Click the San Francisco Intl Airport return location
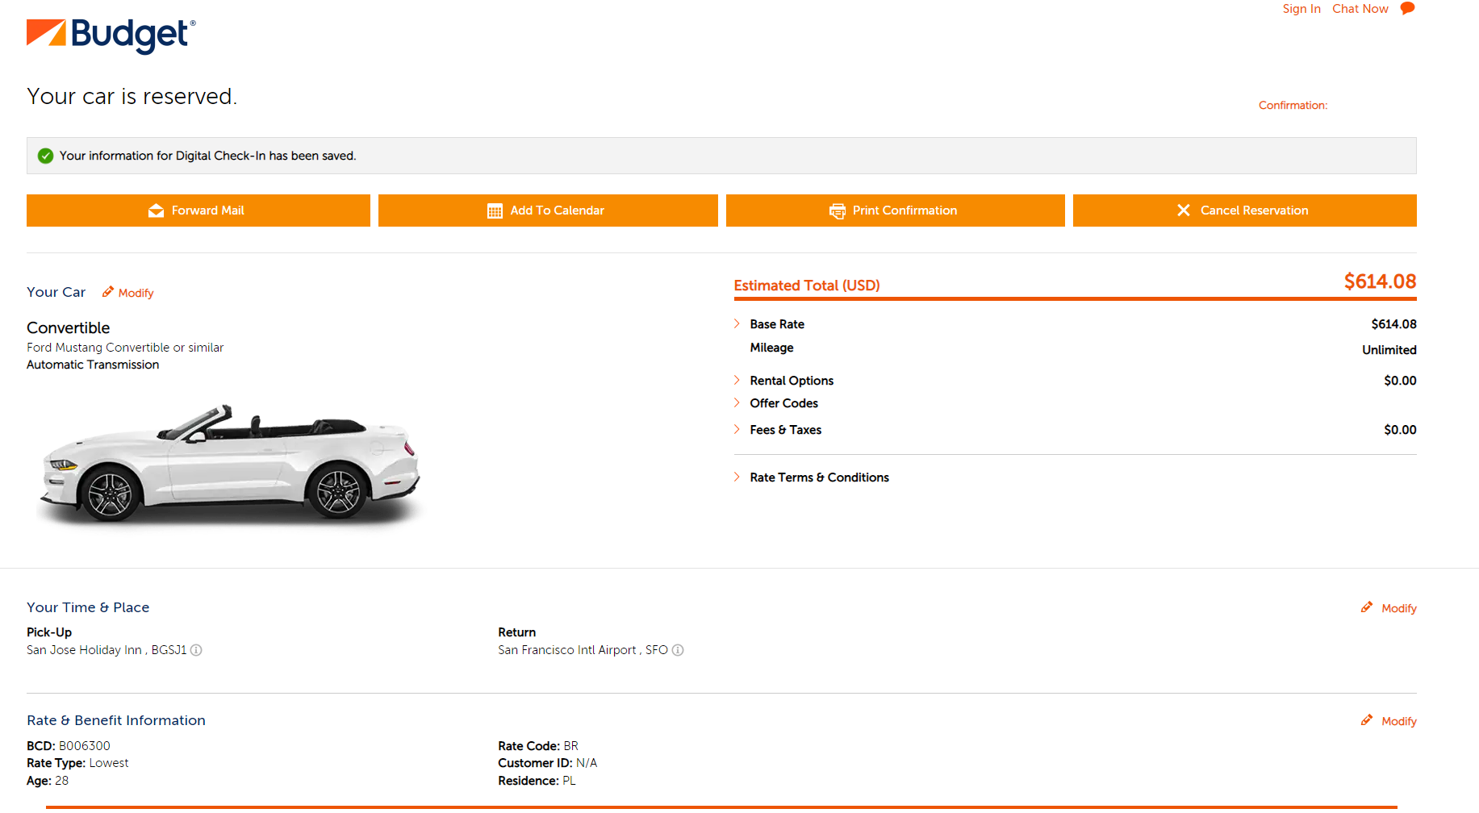1479x813 pixels. [583, 650]
